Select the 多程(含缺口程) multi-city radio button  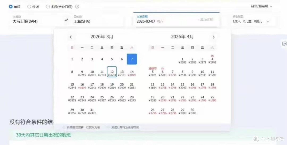click(48, 7)
